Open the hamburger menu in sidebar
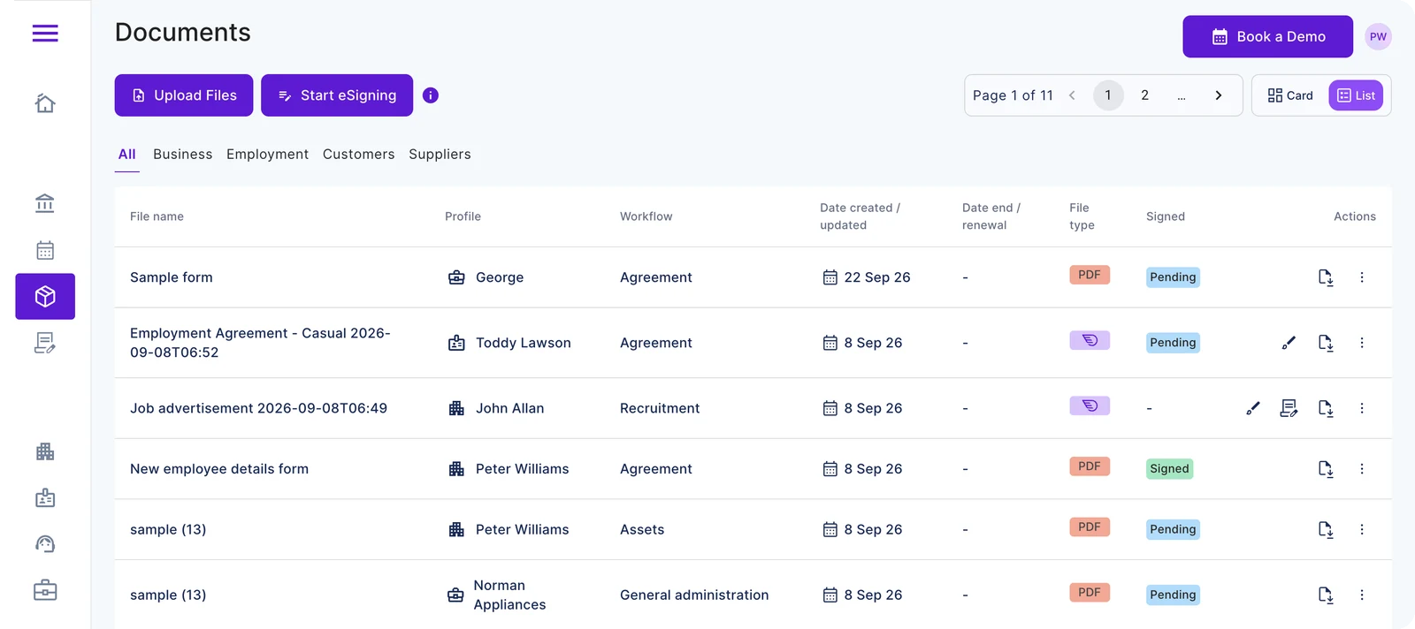 [45, 34]
